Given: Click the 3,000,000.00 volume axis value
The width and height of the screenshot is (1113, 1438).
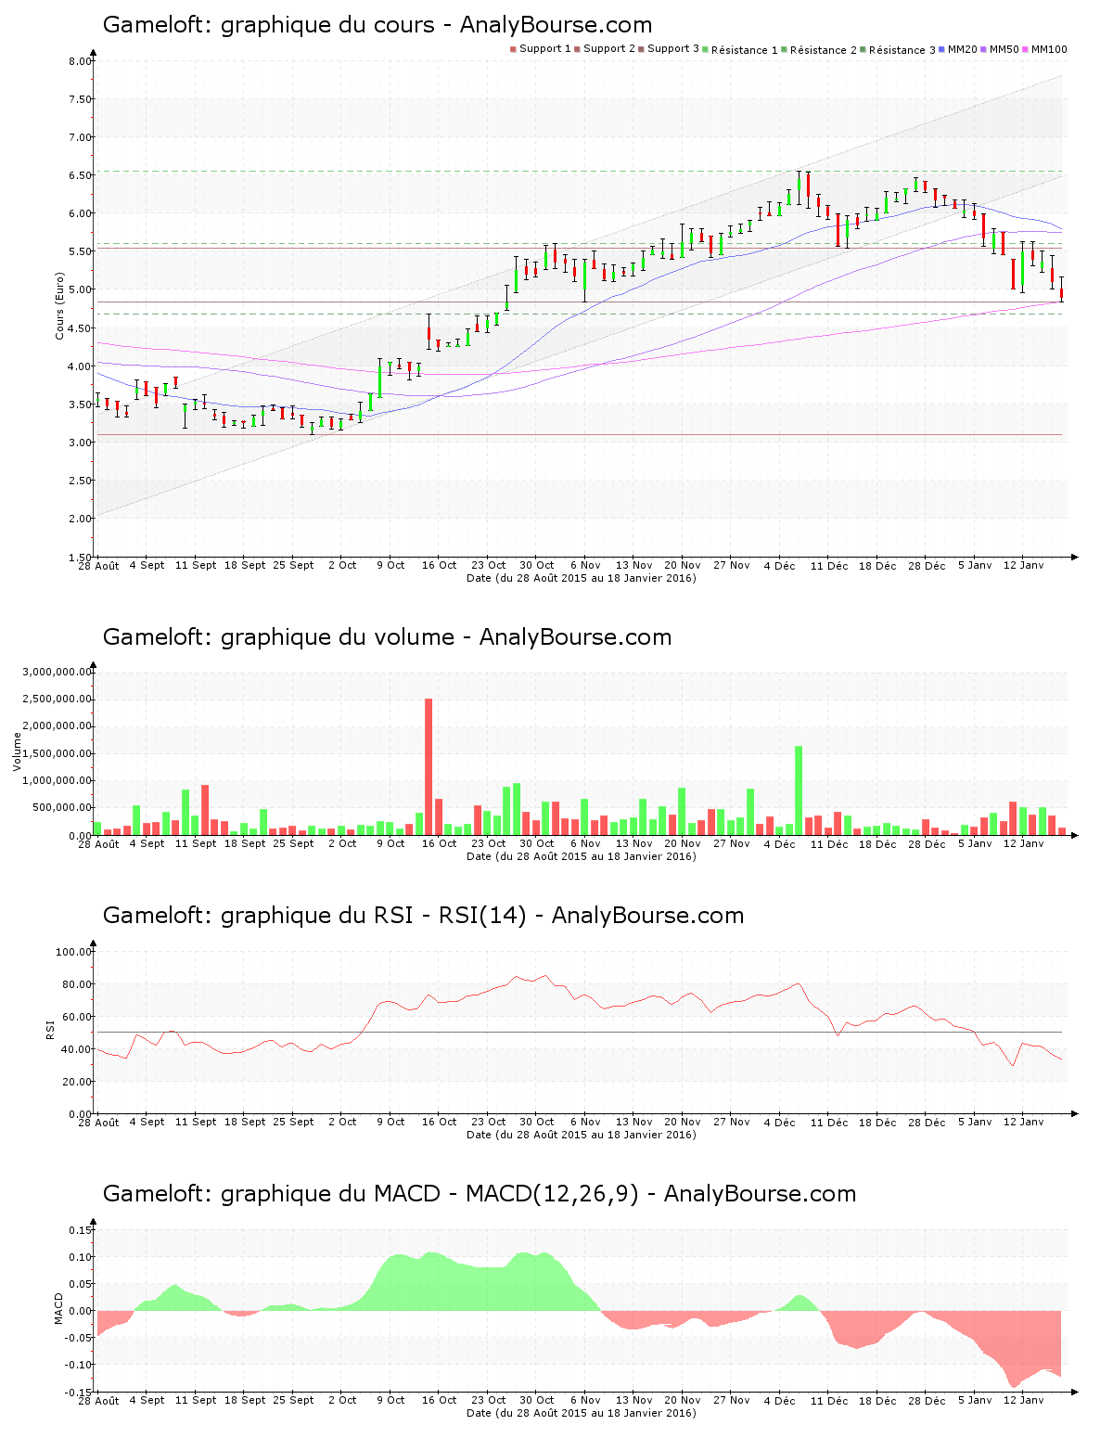Looking at the screenshot, I should tap(58, 672).
